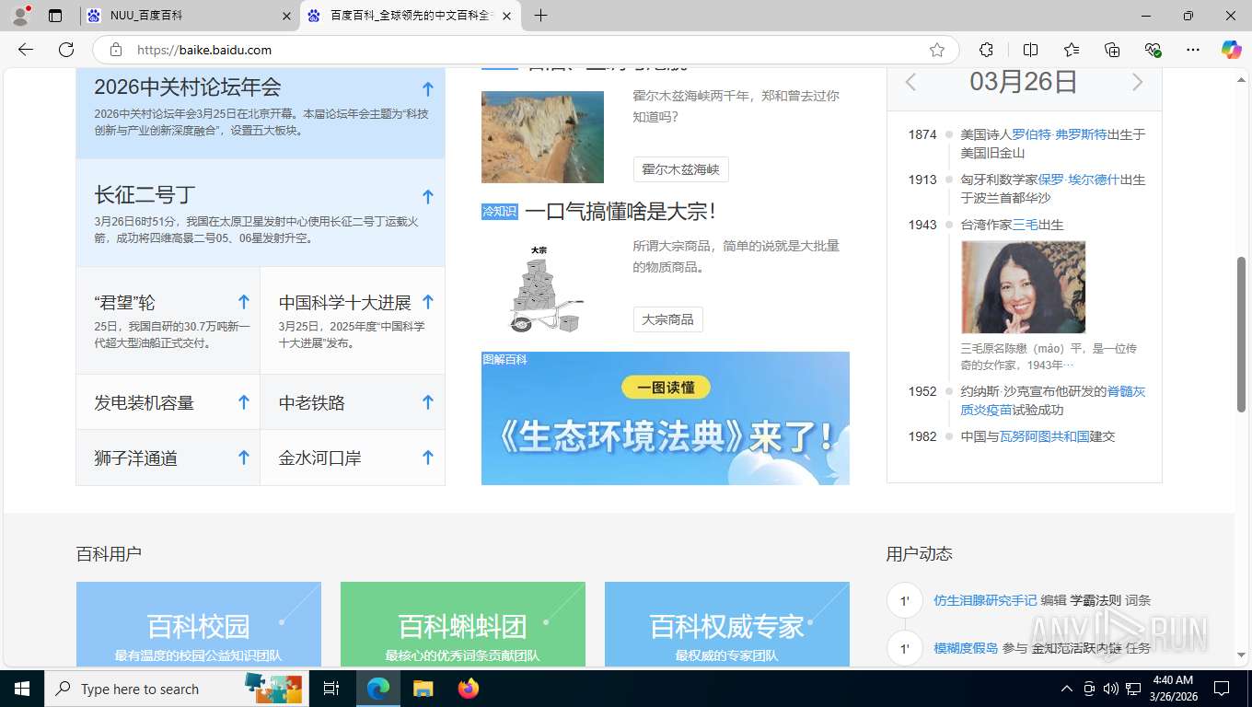1252x707 pixels.
Task: Launch the Copilot sidebar icon
Action: pos(1231,50)
